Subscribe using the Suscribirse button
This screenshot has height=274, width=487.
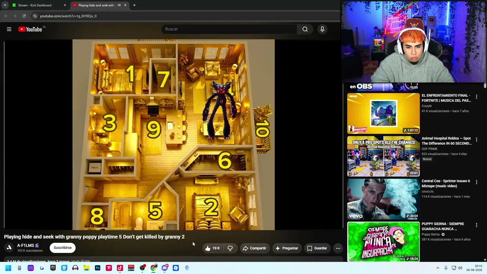tap(62, 248)
